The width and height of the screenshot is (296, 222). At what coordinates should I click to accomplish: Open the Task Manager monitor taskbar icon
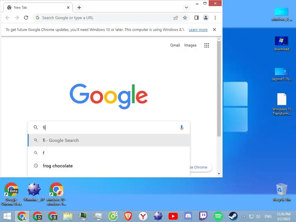tap(98, 216)
